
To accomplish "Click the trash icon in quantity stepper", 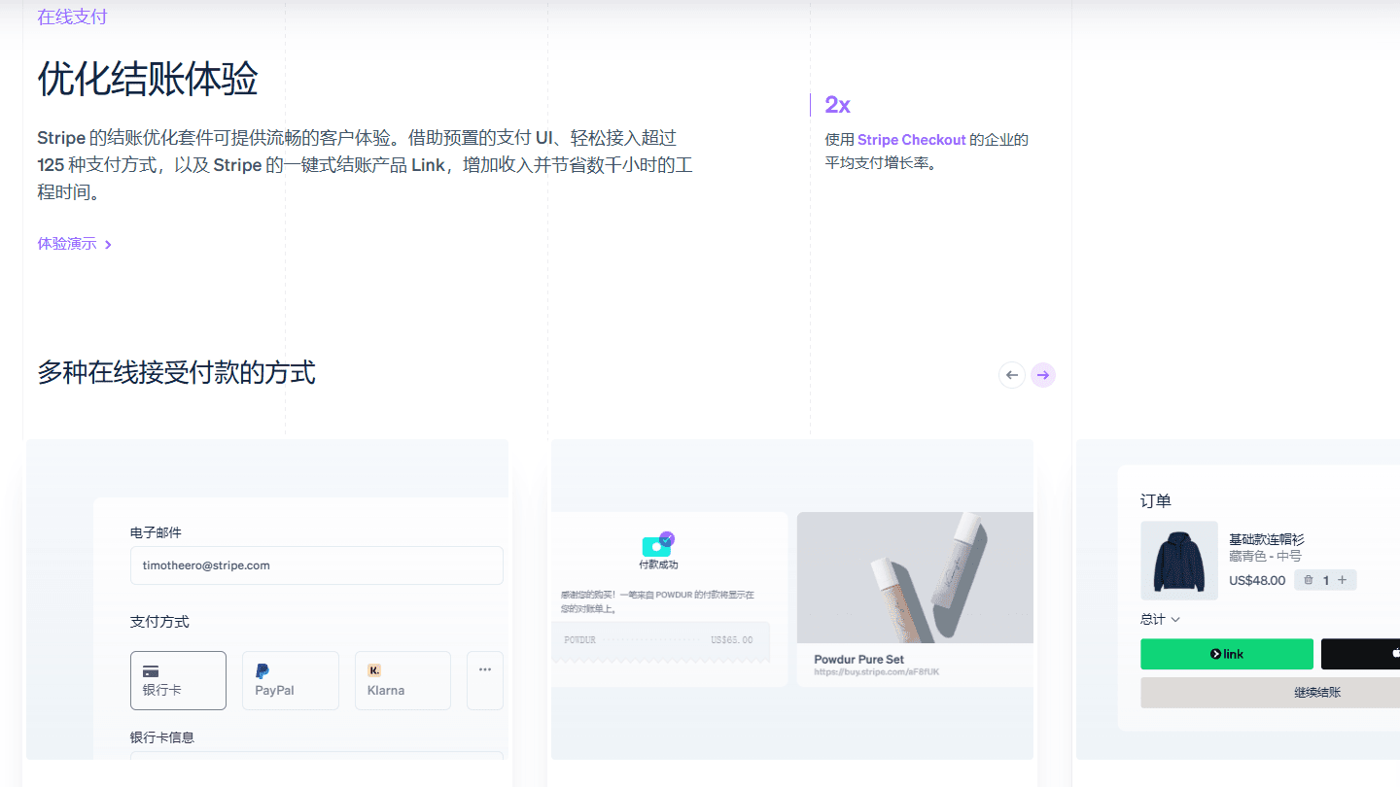I will pos(1309,580).
